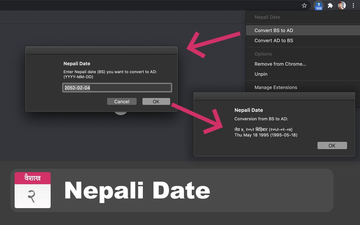
Task: Open the Chrome profile avatar
Action: 342,5
